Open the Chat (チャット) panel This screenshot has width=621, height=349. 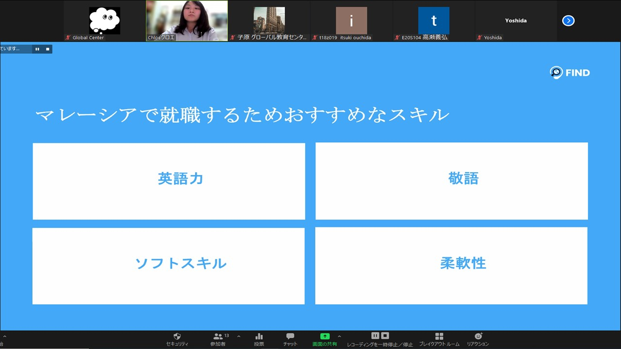[290, 339]
